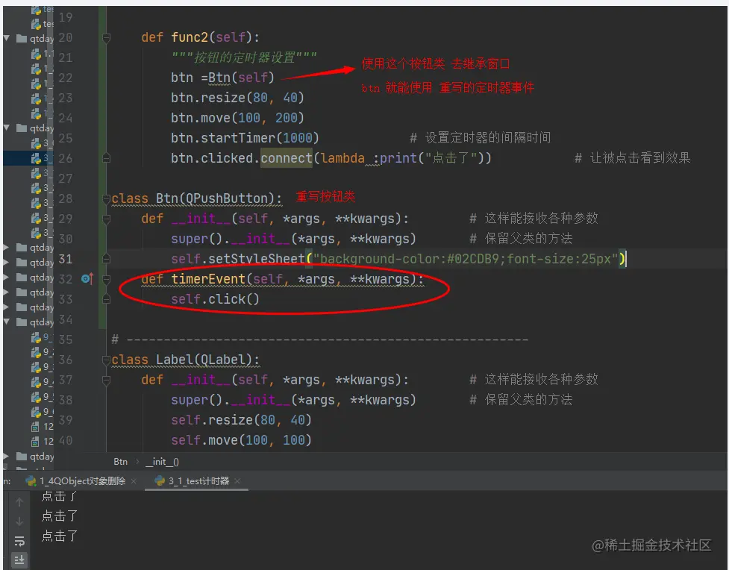Collapse the class Label fold marker
This screenshot has height=570, width=729.
(x=106, y=360)
